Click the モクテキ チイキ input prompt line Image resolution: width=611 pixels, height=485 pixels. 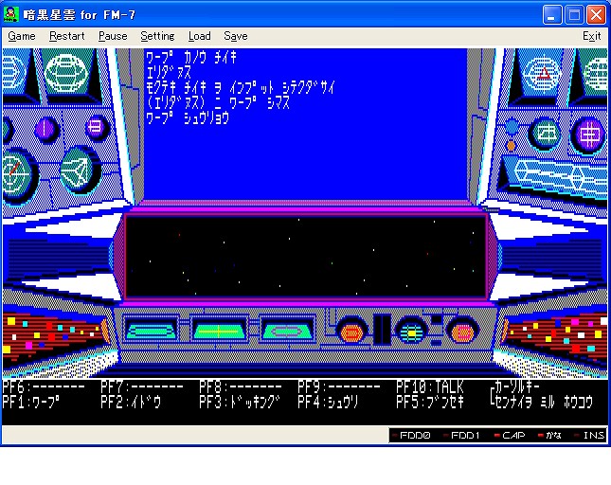pyautogui.click(x=240, y=88)
